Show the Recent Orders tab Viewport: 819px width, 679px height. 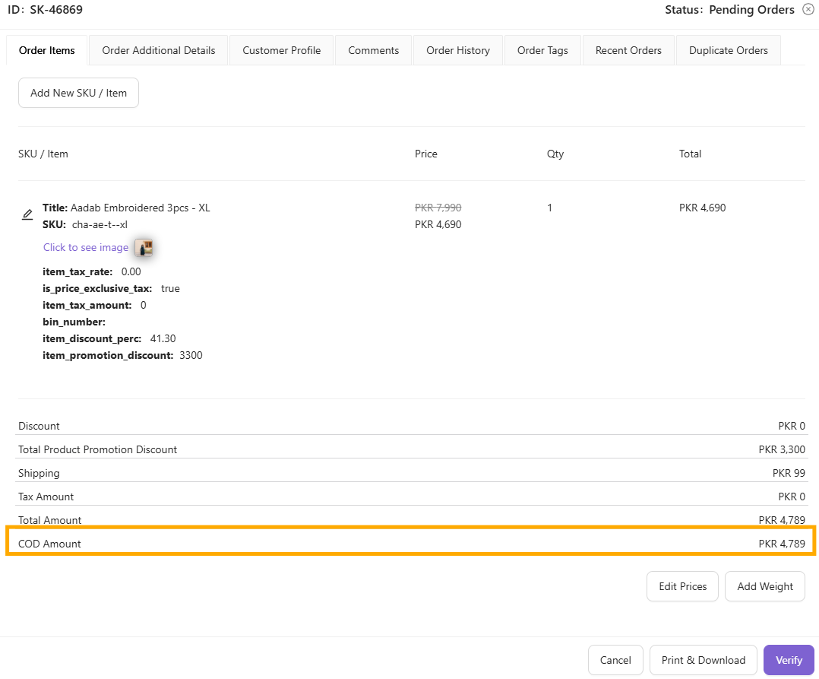[x=628, y=51]
